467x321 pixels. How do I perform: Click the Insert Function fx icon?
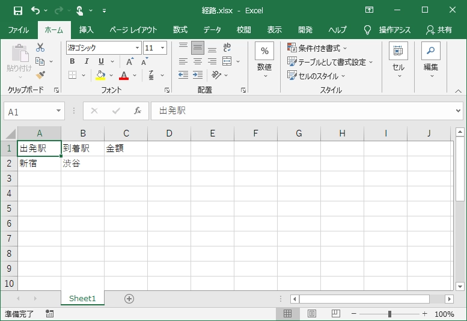click(137, 111)
